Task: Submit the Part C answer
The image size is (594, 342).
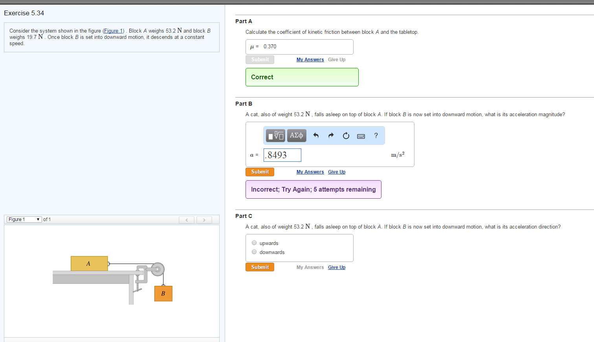Action: (260, 267)
